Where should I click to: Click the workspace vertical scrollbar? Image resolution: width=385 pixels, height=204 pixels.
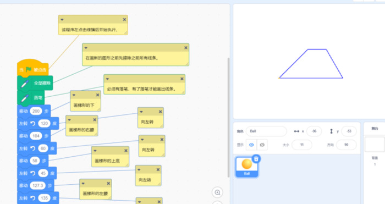click(229, 117)
